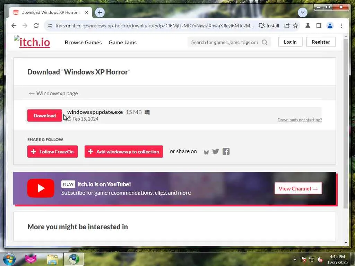Click the browser forward arrow
The image size is (355, 266).
pos(25,26)
